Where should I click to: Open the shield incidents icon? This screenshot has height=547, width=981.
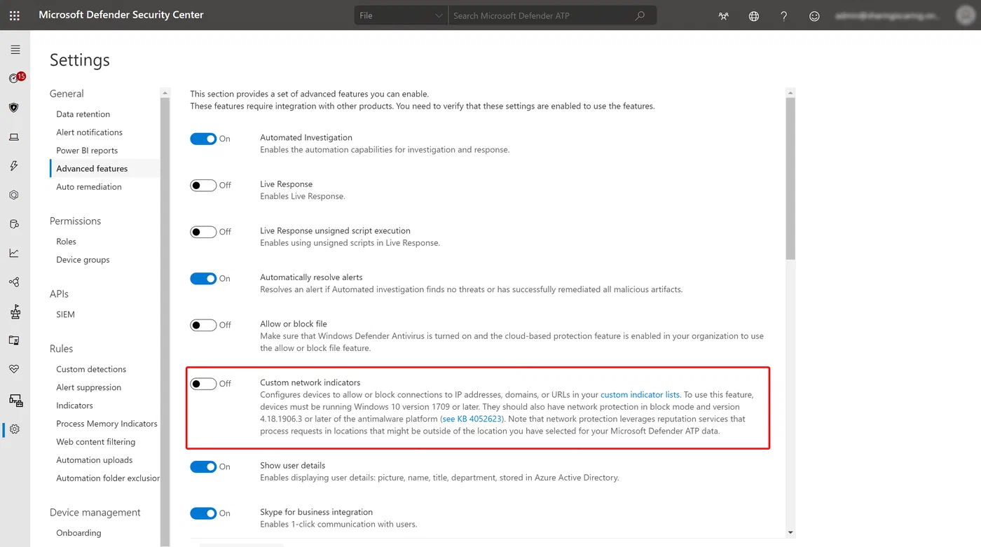14,108
